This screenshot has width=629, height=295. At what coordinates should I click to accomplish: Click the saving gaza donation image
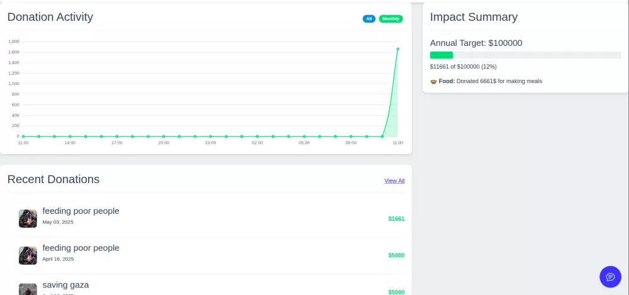(x=28, y=289)
